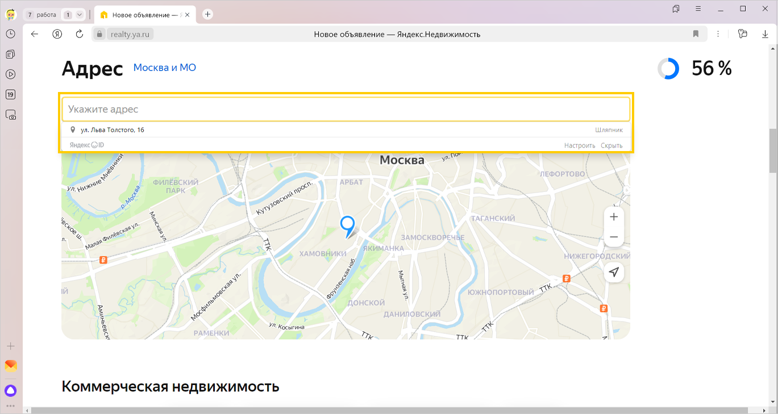The image size is (778, 414).
Task: Click the ЗАМОСКВОРЕЧЬЕ district label
Action: point(432,237)
